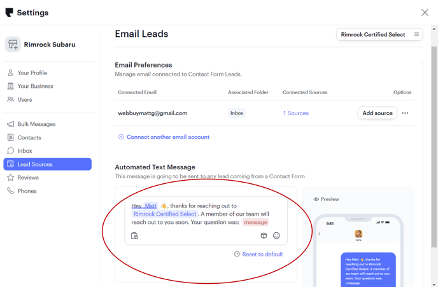Select webbuymattg@gmail.com email text
438x287 pixels.
pyautogui.click(x=153, y=113)
